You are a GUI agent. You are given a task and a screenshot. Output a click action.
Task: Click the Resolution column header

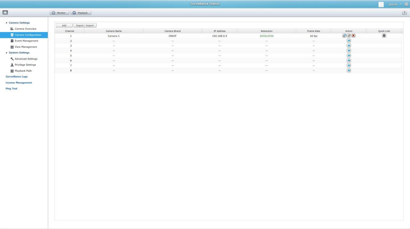coord(266,31)
